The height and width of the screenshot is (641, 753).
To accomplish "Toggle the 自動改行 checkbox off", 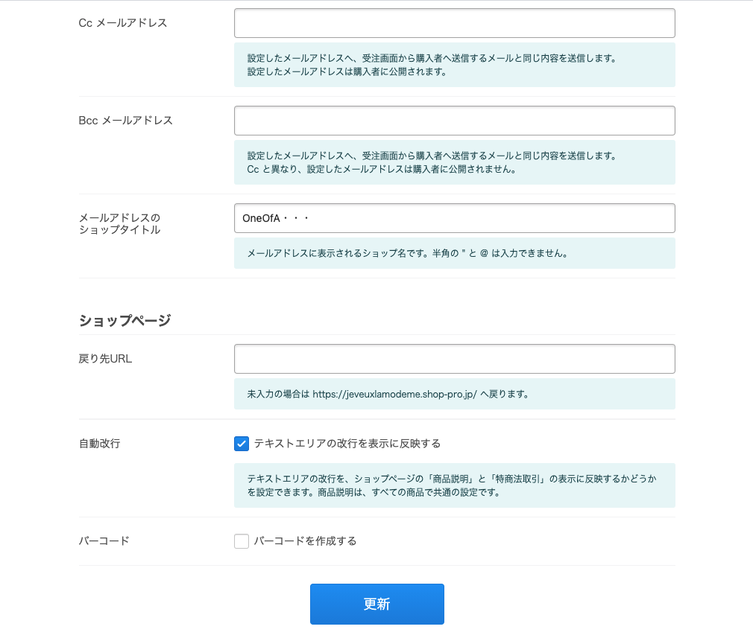I will 242,444.
